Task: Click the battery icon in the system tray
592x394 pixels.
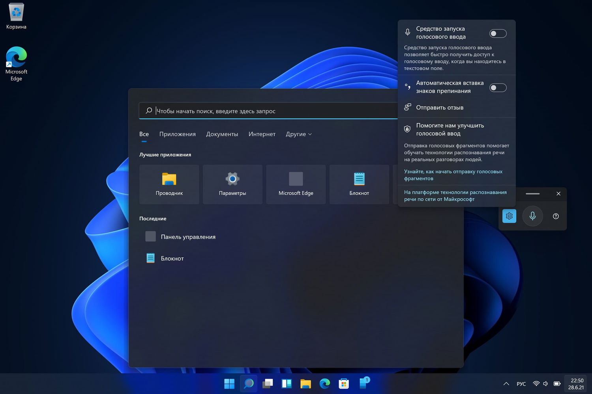Action: click(x=557, y=383)
